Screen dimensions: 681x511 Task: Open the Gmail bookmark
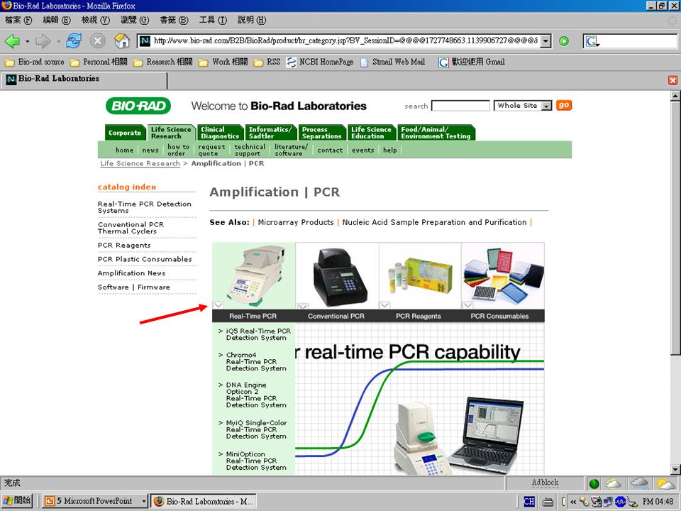coord(472,62)
